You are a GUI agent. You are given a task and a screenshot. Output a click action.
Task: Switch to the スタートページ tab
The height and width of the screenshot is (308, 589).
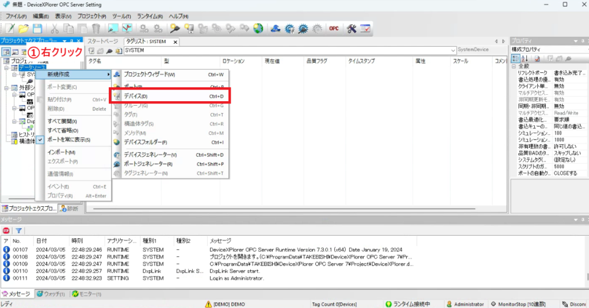click(x=103, y=41)
